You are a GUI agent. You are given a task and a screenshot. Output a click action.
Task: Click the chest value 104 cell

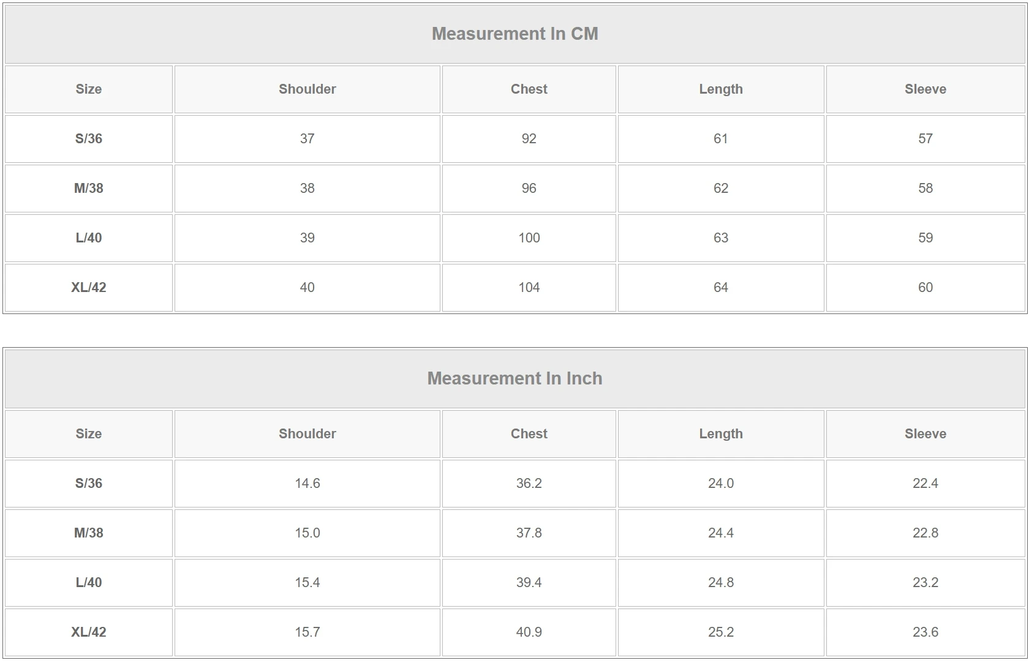coord(529,288)
